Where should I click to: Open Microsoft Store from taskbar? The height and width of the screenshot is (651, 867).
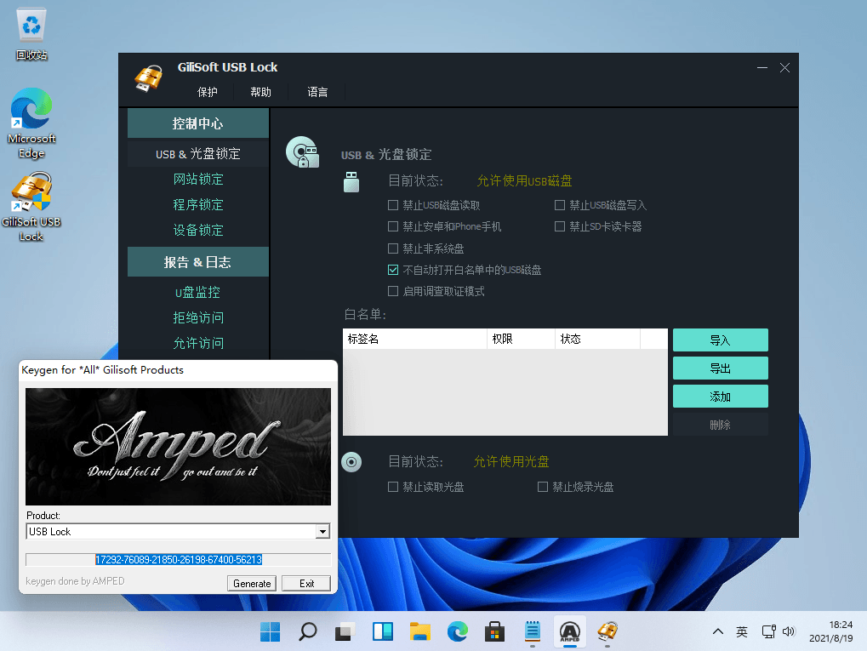[495, 631]
